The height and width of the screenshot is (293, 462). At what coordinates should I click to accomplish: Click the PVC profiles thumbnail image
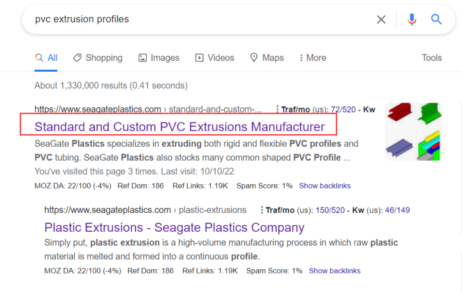coord(413,132)
